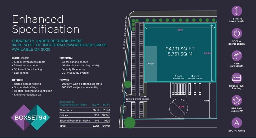Click '83 car parking spaces' plan label

(137, 99)
